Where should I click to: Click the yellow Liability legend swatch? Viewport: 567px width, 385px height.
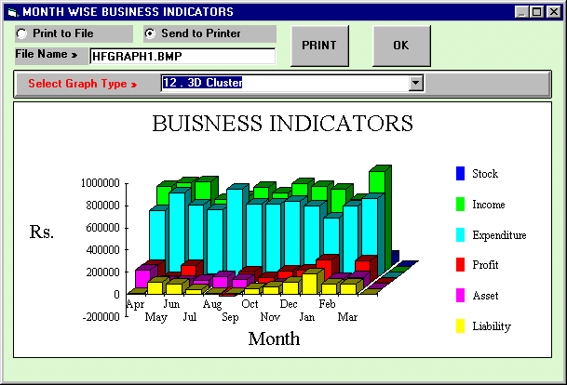460,325
